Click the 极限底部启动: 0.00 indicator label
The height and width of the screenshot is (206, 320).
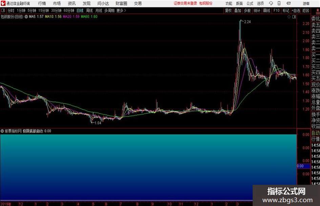coord(37,131)
